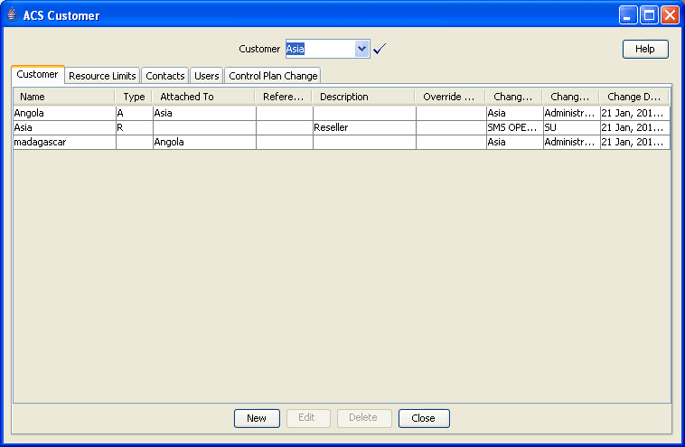685x447 pixels.
Task: Open the Contacts tab
Action: click(x=165, y=76)
